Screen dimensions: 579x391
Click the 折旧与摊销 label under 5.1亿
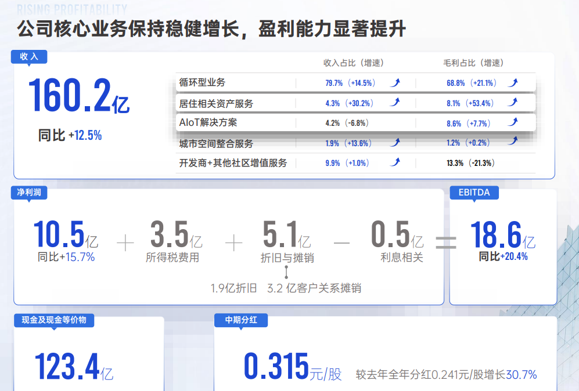[287, 258]
